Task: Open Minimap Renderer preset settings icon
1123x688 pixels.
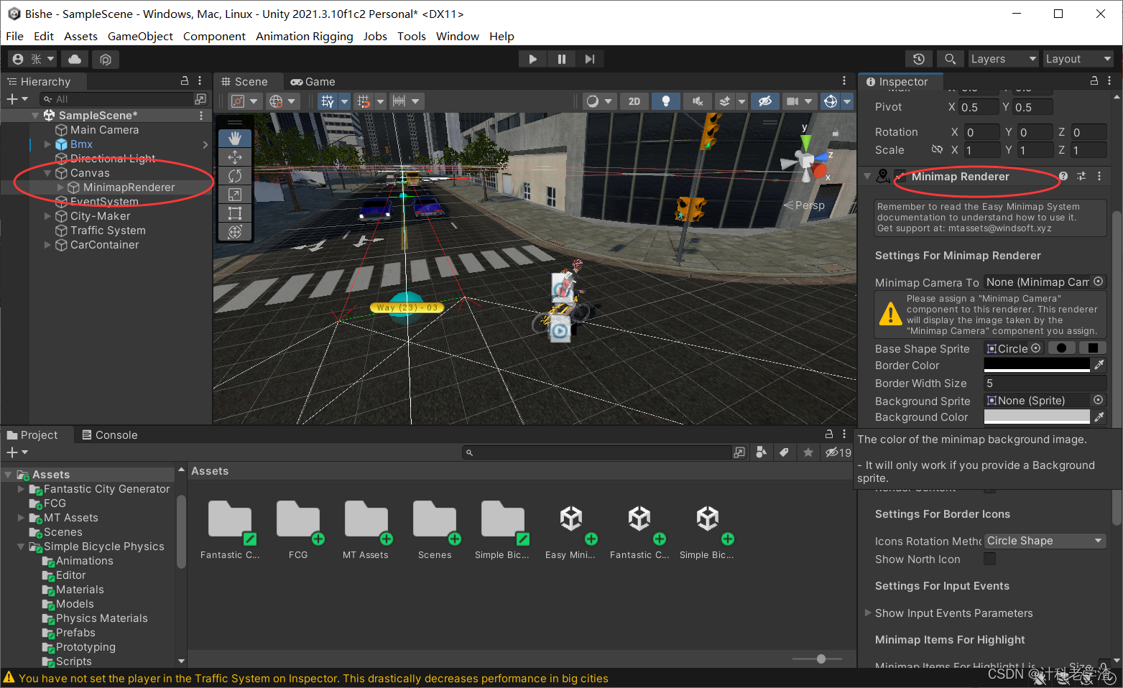Action: (1081, 176)
